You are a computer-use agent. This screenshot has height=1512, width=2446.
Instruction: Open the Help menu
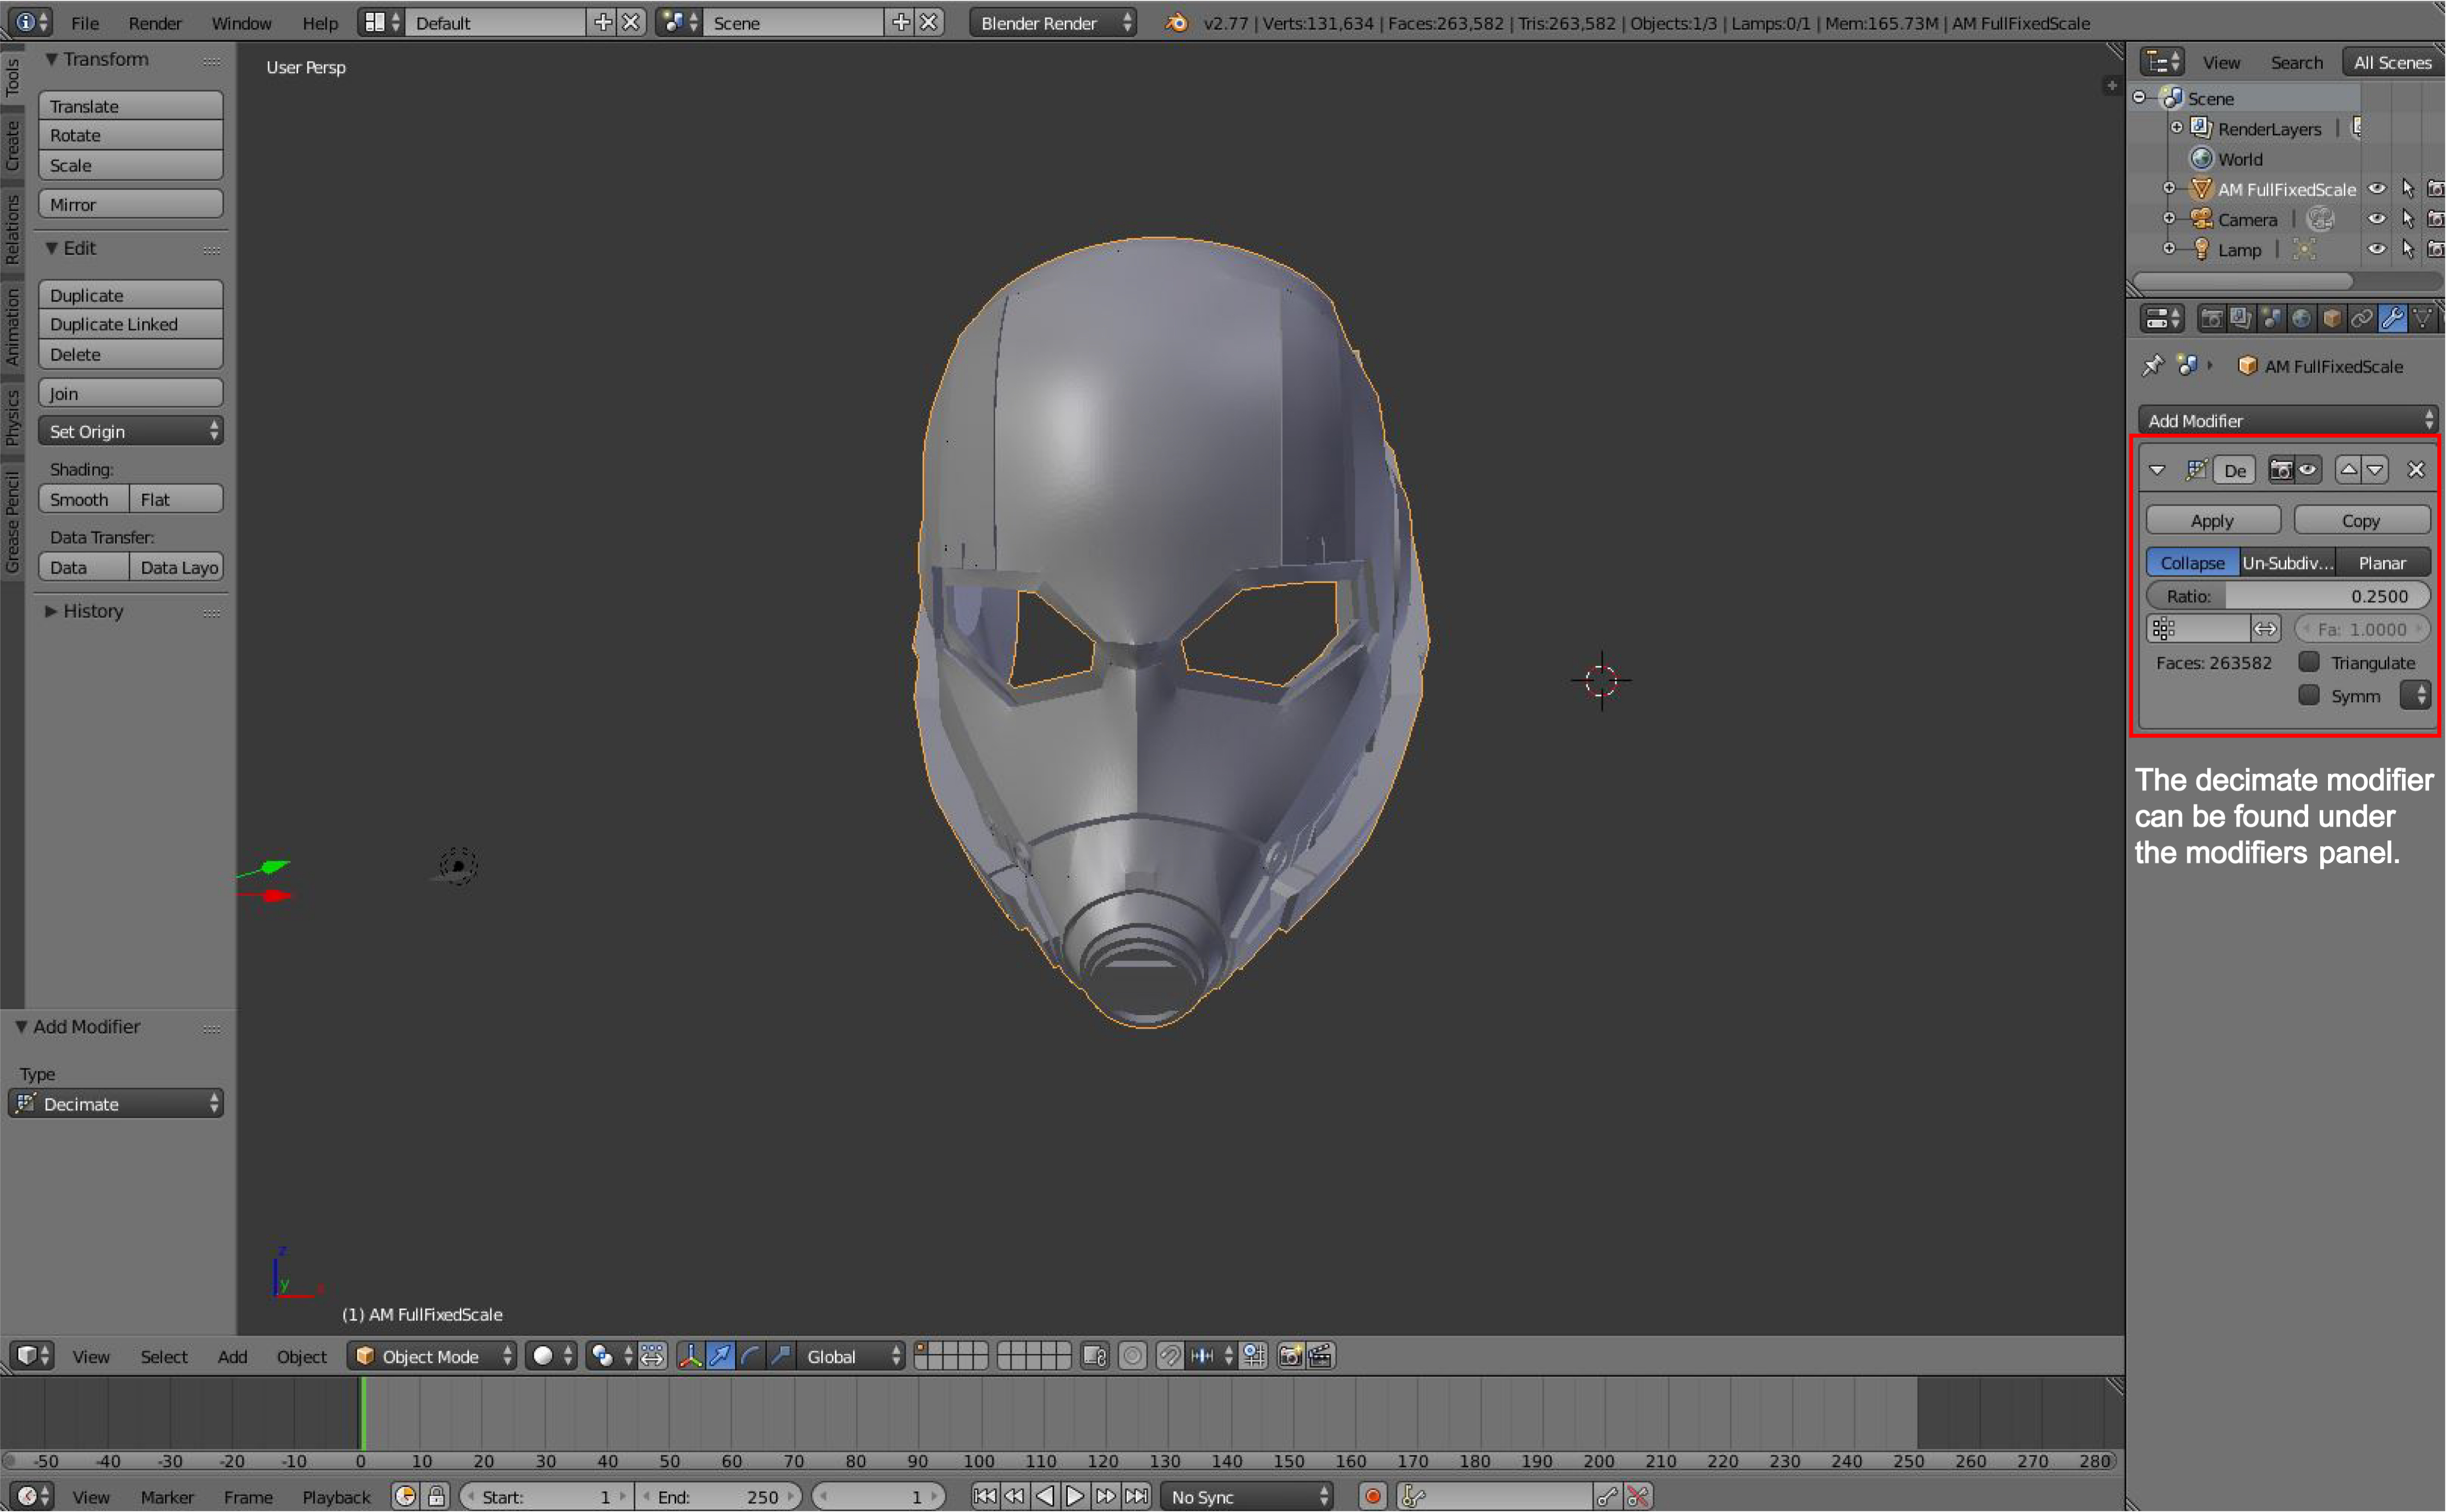pos(320,23)
